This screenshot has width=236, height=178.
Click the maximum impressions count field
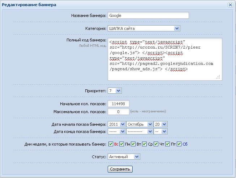(x=119, y=112)
